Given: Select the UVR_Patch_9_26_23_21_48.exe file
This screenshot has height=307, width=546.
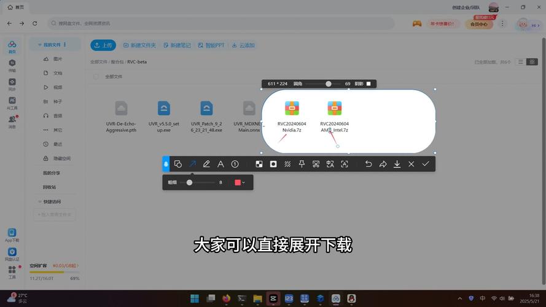Looking at the screenshot, I should (206, 117).
